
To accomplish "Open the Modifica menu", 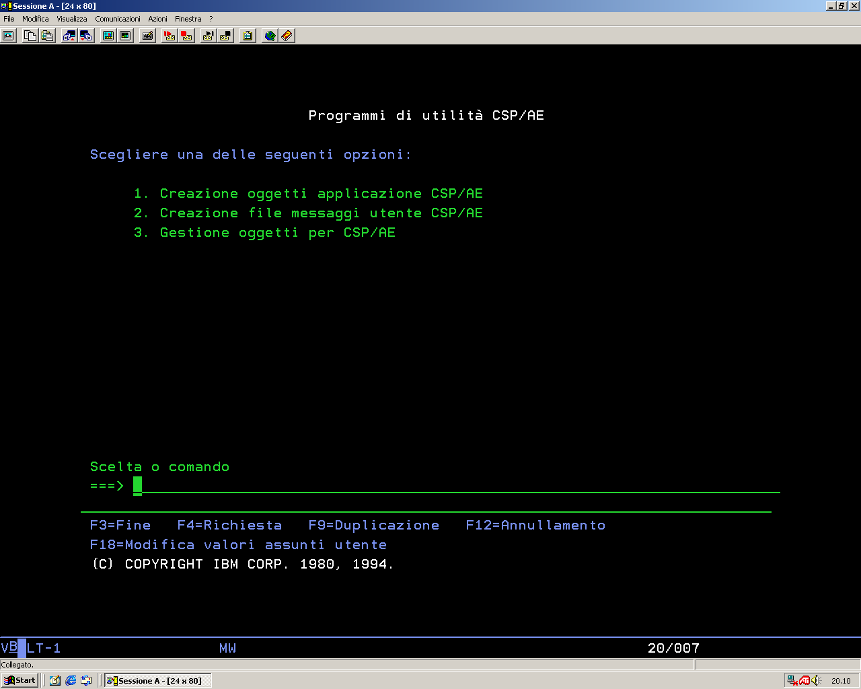I will click(36, 19).
